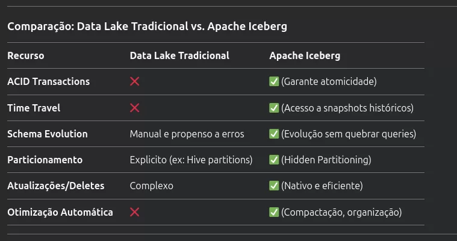Click the green checkmark before 'Hidden Partitioning'
Image resolution: width=457 pixels, height=241 pixels.
274,160
